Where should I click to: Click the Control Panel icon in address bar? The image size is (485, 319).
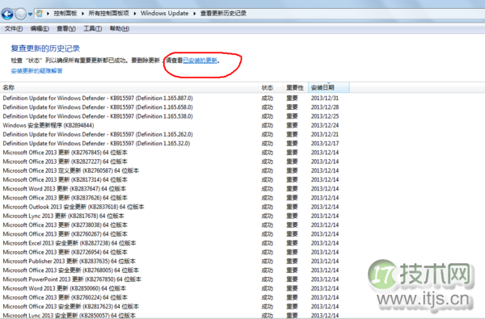40,13
